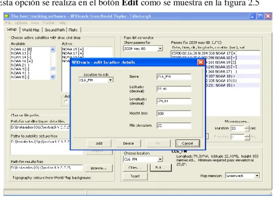Open the File menu
The image size is (275, 198).
pos(8,23)
